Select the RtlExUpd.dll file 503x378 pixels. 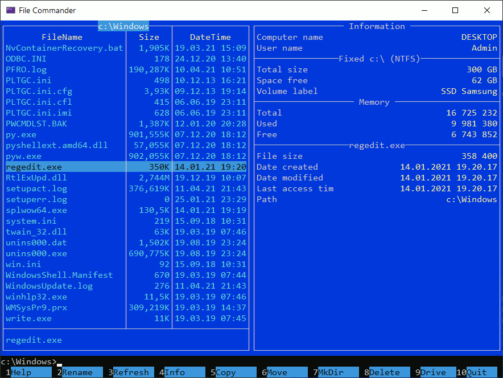36,178
